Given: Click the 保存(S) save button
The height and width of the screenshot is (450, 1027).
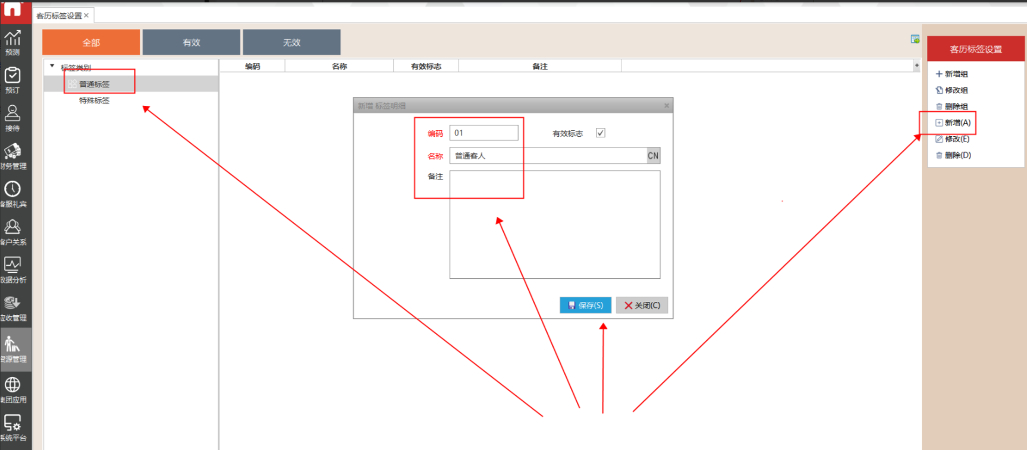Looking at the screenshot, I should pyautogui.click(x=585, y=305).
